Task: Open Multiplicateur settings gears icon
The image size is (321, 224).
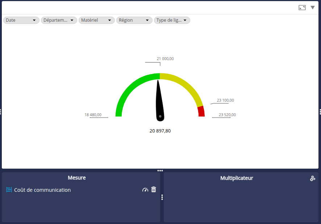Action: (x=312, y=178)
